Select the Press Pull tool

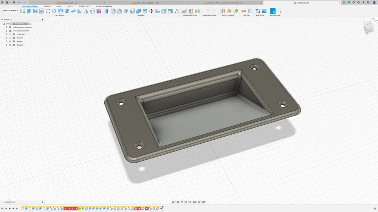[107, 11]
